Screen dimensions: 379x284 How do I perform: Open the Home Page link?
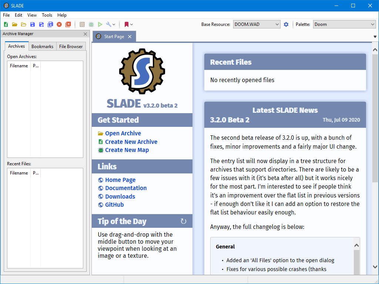pyautogui.click(x=120, y=180)
